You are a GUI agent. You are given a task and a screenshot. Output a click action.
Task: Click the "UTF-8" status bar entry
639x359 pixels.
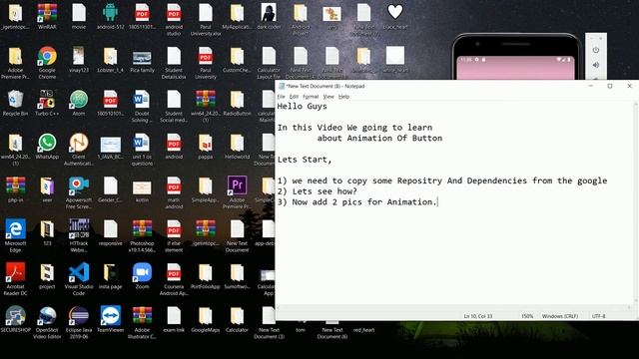pyautogui.click(x=599, y=316)
